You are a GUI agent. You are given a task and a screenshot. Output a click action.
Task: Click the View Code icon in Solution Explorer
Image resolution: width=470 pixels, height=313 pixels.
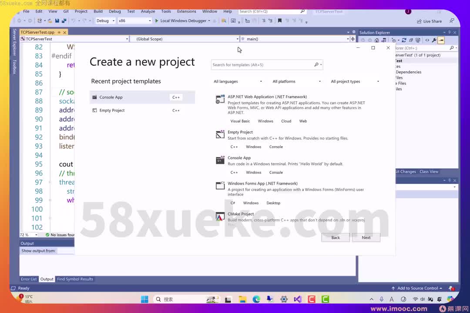427,40
